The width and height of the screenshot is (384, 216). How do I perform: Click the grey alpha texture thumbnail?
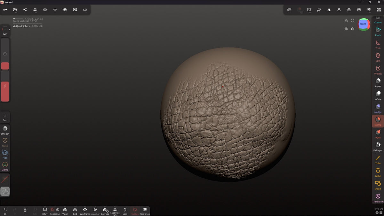[x=5, y=191]
